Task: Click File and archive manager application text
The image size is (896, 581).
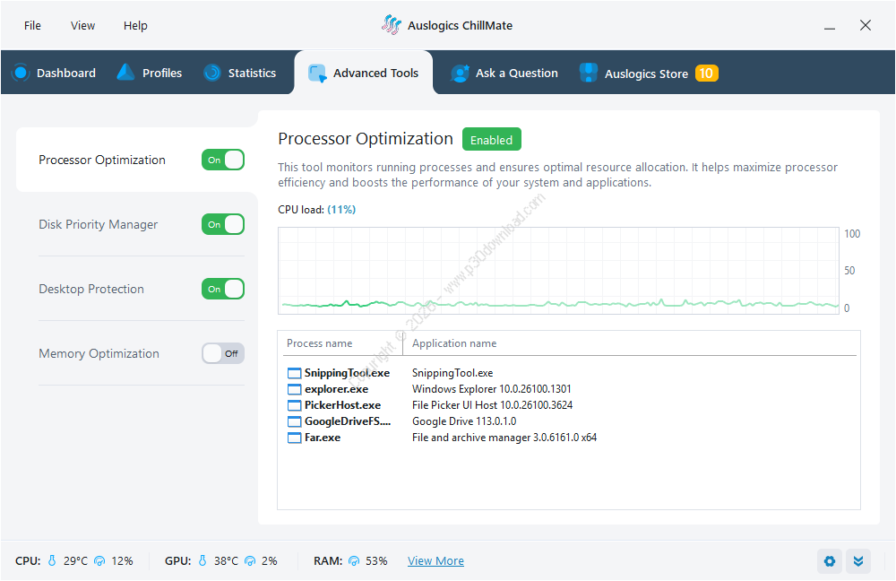Action: pyautogui.click(x=504, y=437)
